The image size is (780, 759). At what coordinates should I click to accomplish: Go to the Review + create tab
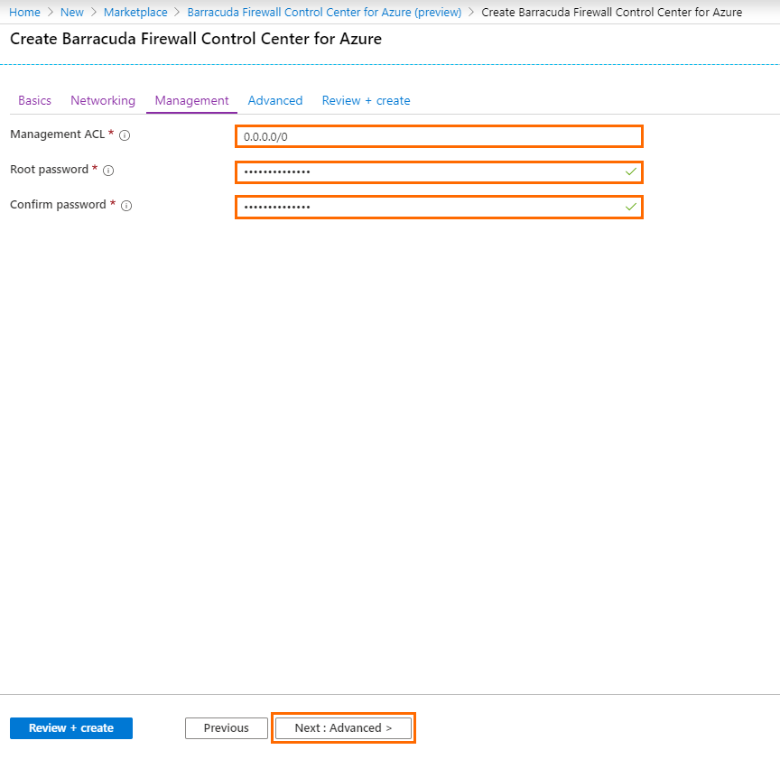(367, 100)
